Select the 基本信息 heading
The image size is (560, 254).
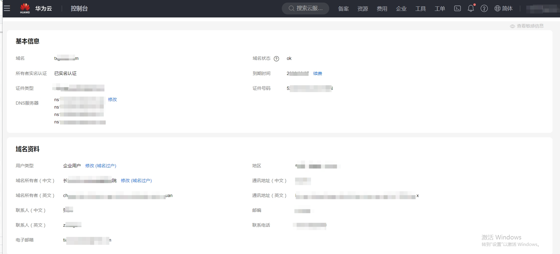coord(28,41)
